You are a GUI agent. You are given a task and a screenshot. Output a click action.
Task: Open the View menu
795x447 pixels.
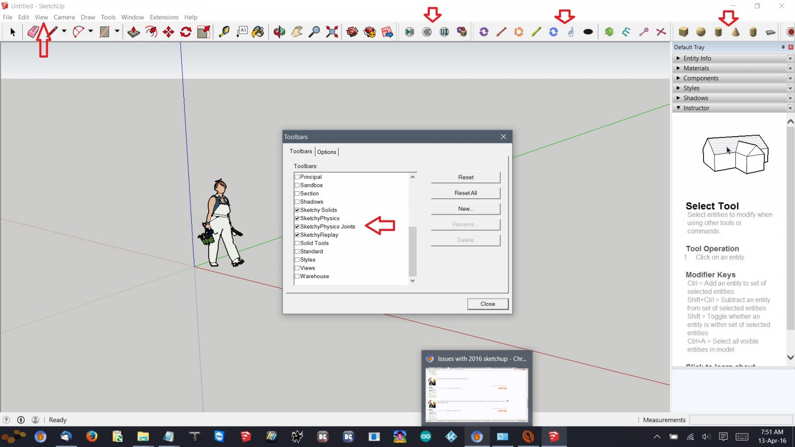coord(41,17)
